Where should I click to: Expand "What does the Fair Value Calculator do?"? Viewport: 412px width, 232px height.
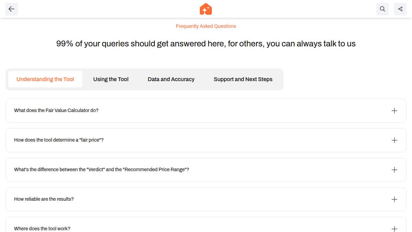pyautogui.click(x=56, y=111)
